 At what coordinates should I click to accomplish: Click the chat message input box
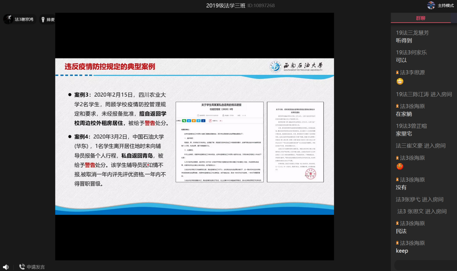tap(425, 265)
